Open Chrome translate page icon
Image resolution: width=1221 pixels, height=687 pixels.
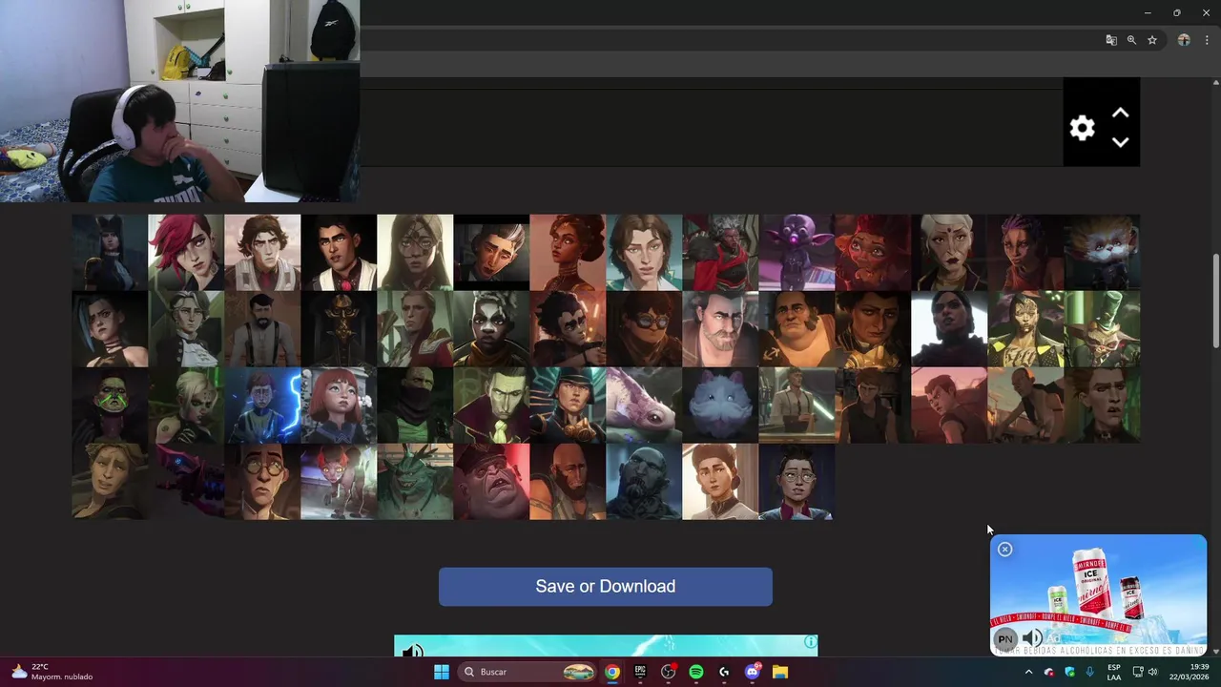point(1110,40)
